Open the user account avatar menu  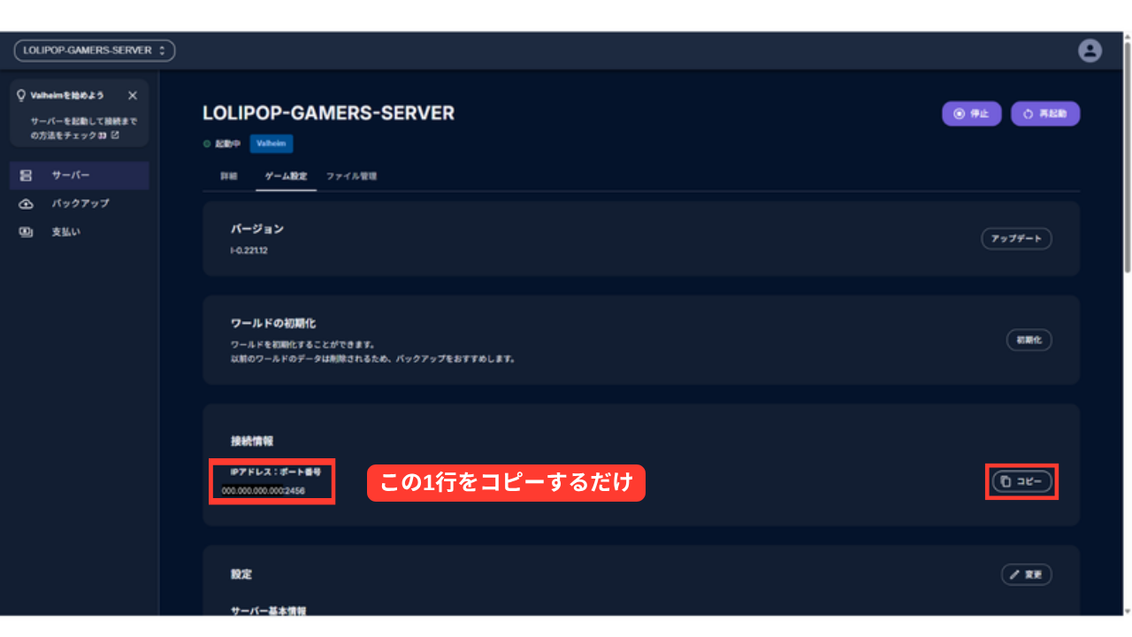pos(1090,50)
